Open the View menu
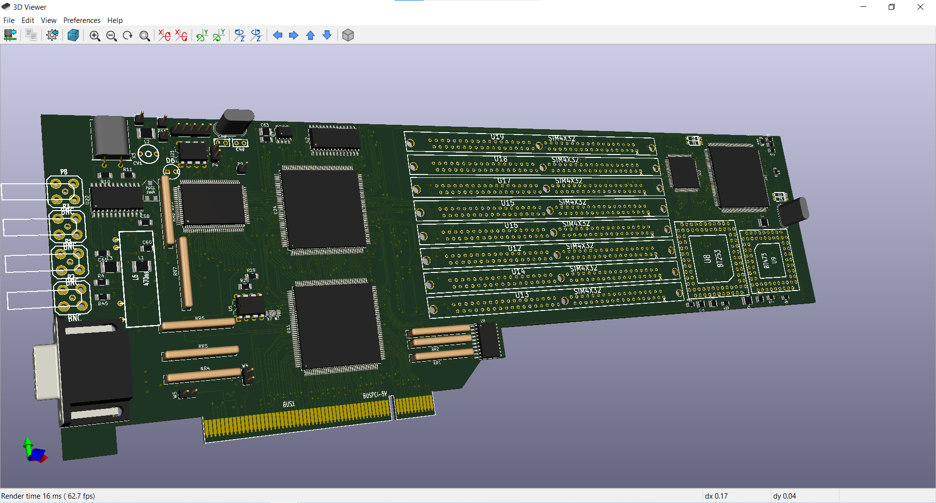The height and width of the screenshot is (503, 936). [48, 20]
